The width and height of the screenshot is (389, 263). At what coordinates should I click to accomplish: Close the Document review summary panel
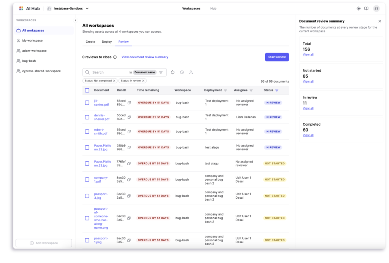tap(380, 21)
